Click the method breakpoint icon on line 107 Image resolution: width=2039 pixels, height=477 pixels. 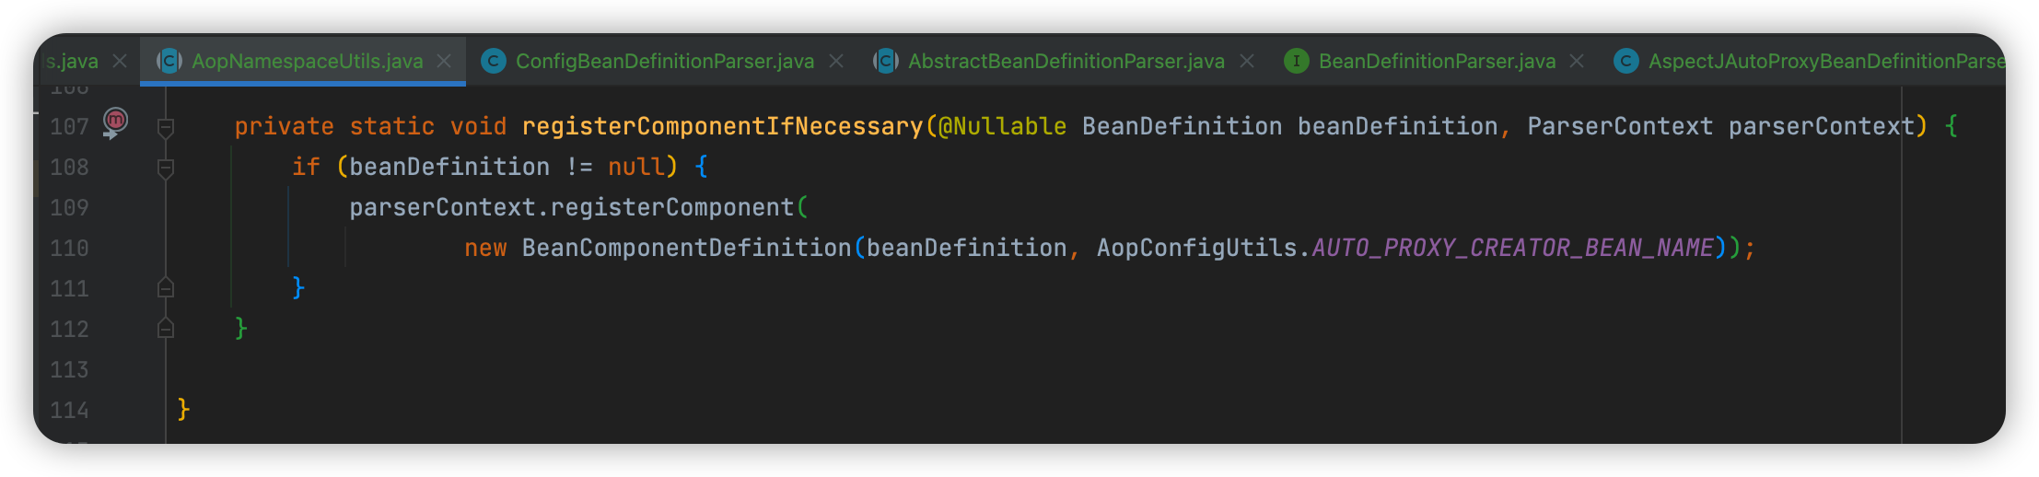point(115,120)
